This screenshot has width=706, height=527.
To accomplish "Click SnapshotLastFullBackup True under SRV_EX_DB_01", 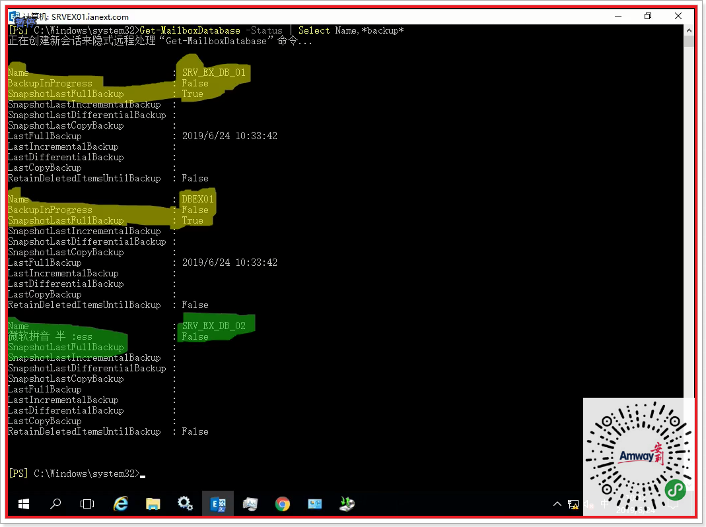I will pos(192,94).
